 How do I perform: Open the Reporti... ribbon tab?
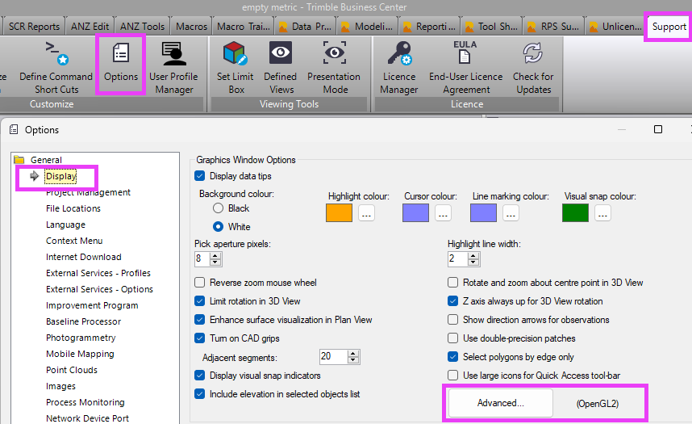click(429, 27)
